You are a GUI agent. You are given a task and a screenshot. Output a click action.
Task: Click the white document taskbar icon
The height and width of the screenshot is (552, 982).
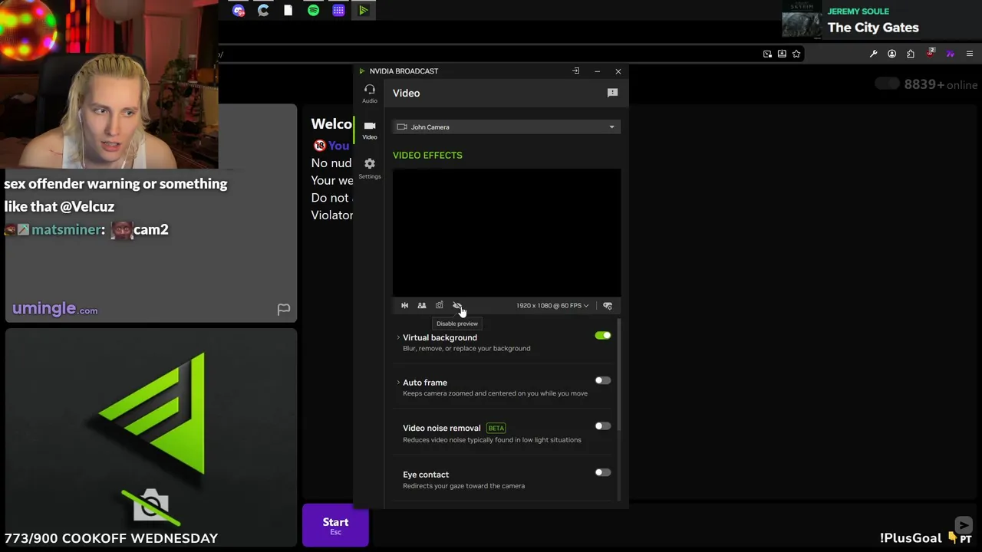288,11
